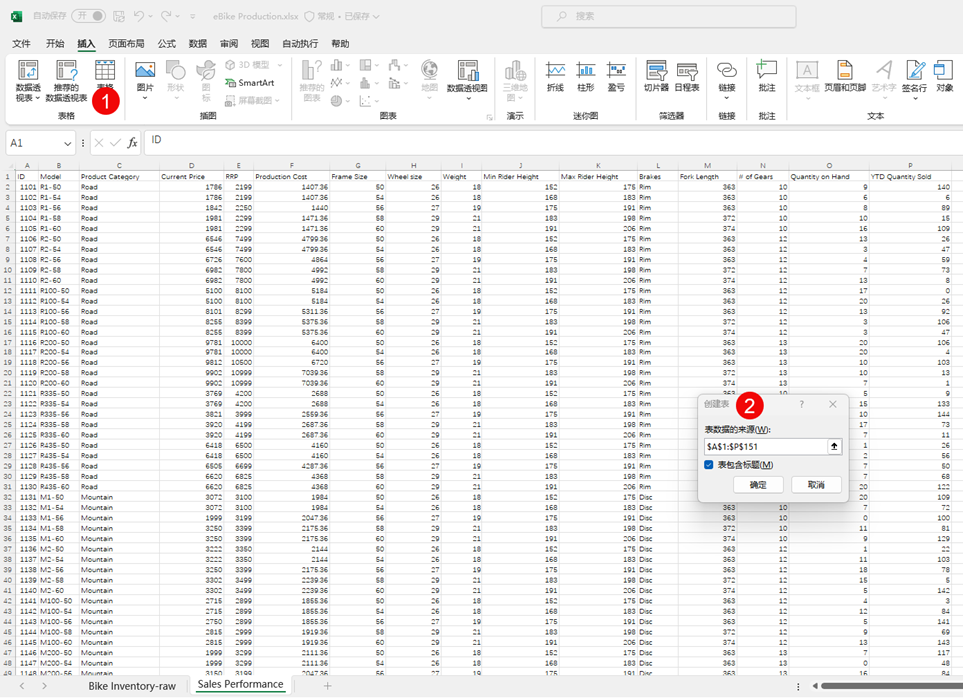
Task: Open the 文件 file tab
Action: coord(21,44)
